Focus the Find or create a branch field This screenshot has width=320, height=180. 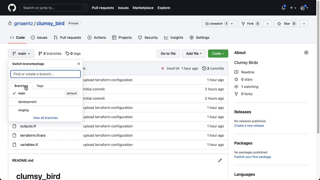pos(45,74)
